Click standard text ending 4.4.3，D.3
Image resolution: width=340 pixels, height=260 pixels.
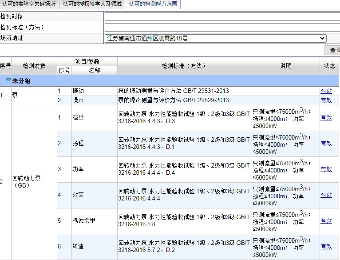[184, 117]
